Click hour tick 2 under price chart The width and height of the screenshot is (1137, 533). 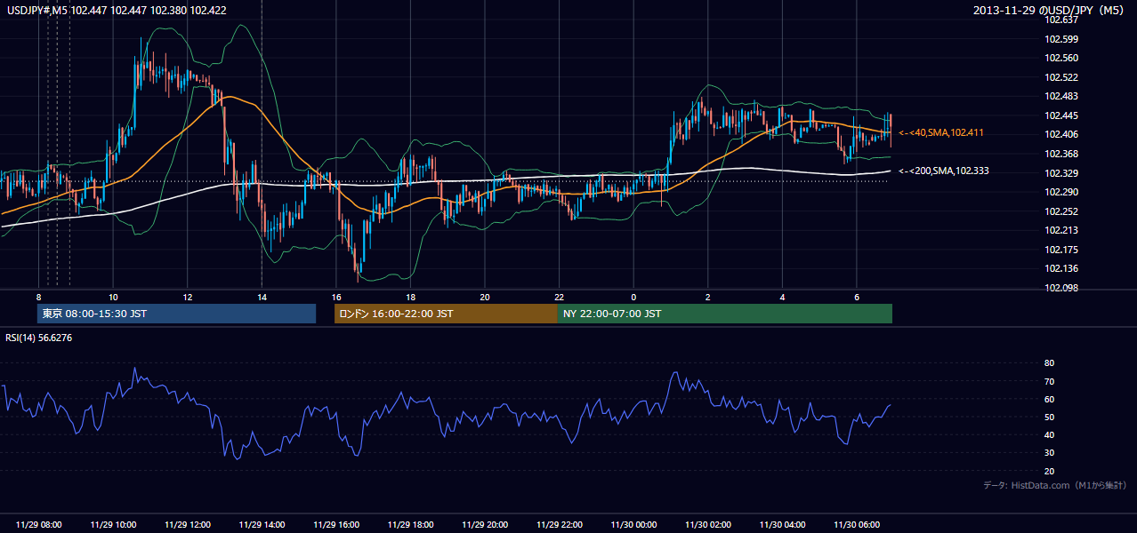coord(707,297)
